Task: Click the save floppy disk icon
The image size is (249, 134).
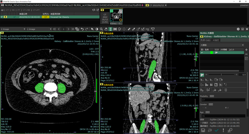Action: click(203, 130)
